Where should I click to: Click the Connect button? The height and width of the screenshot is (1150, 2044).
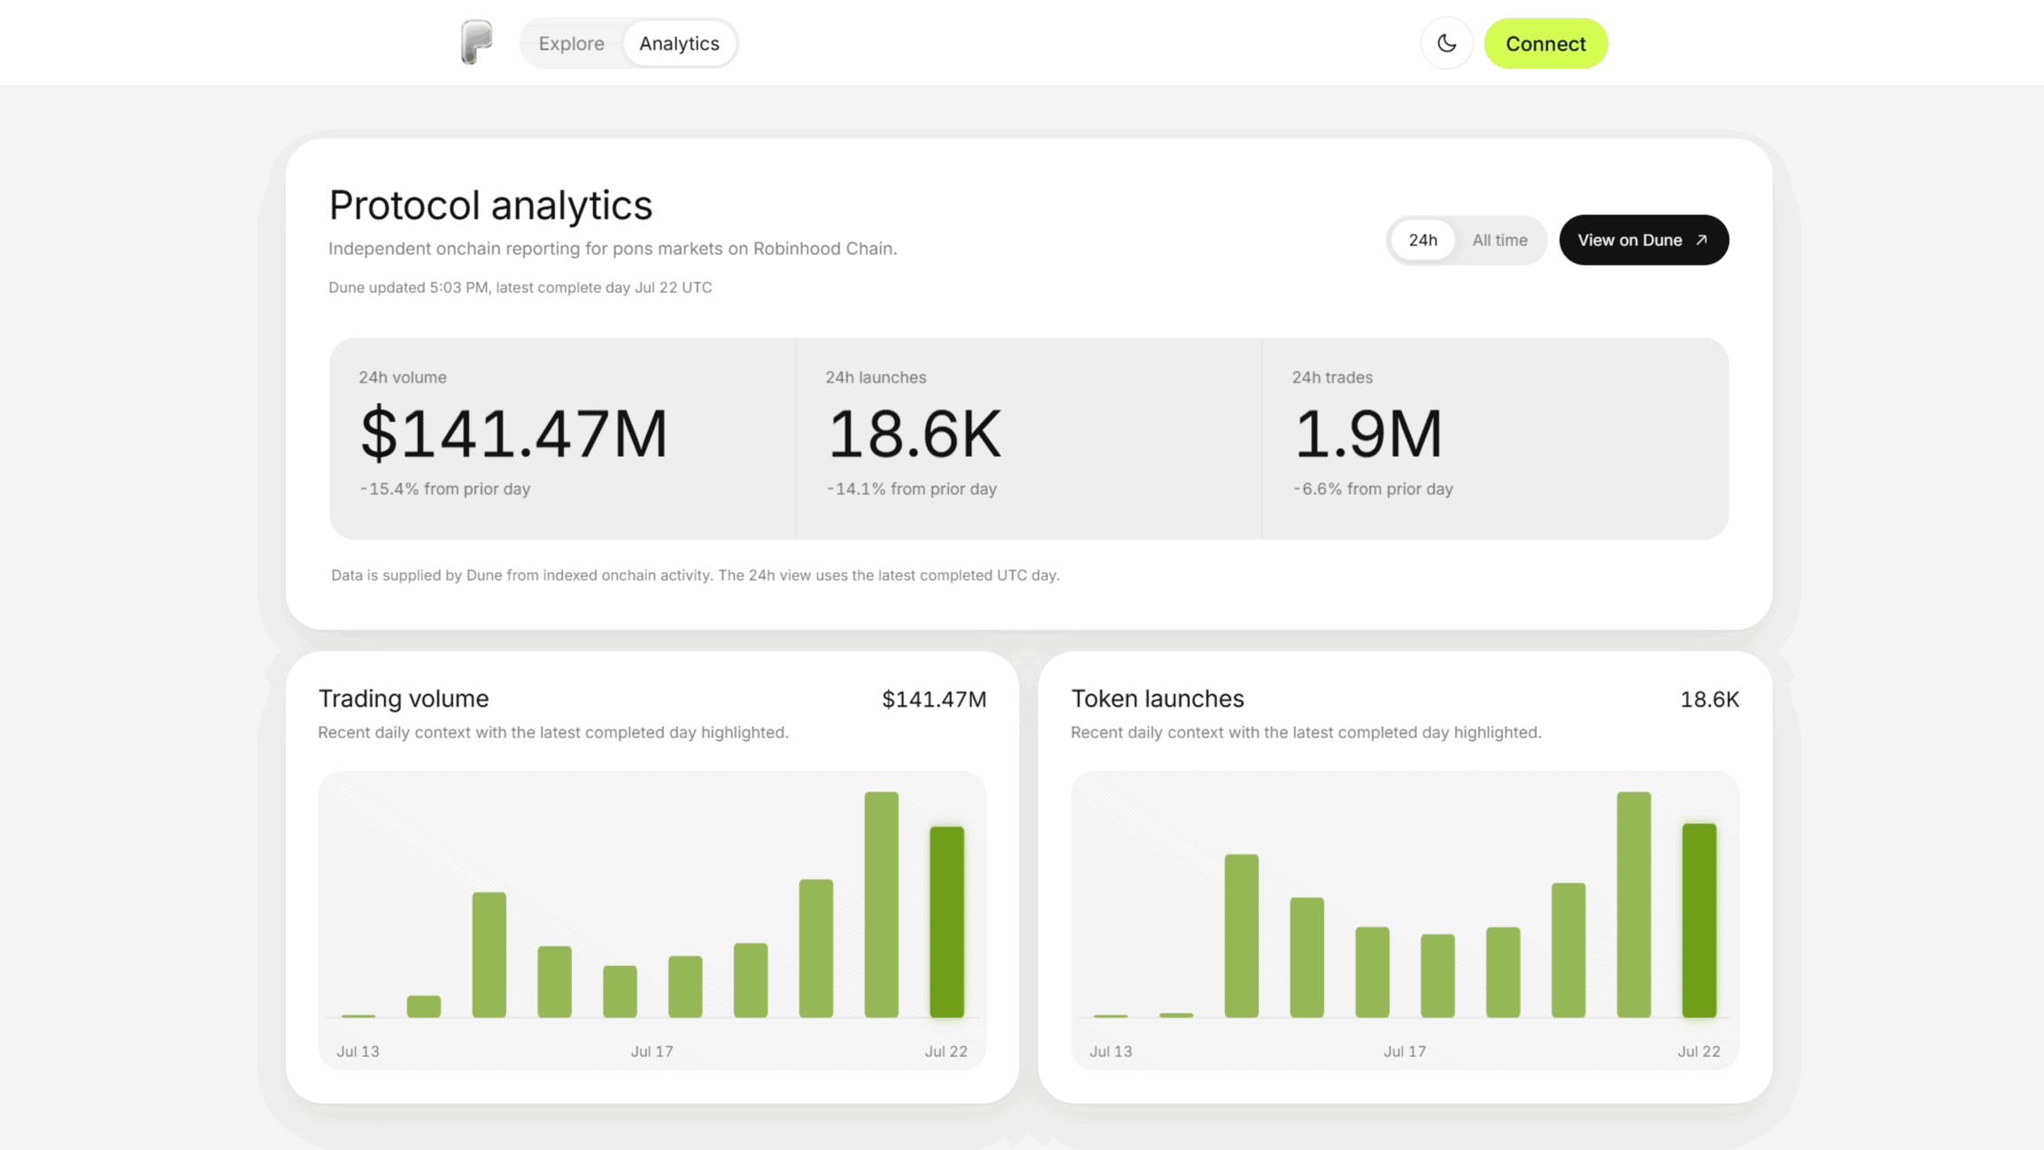(1546, 43)
